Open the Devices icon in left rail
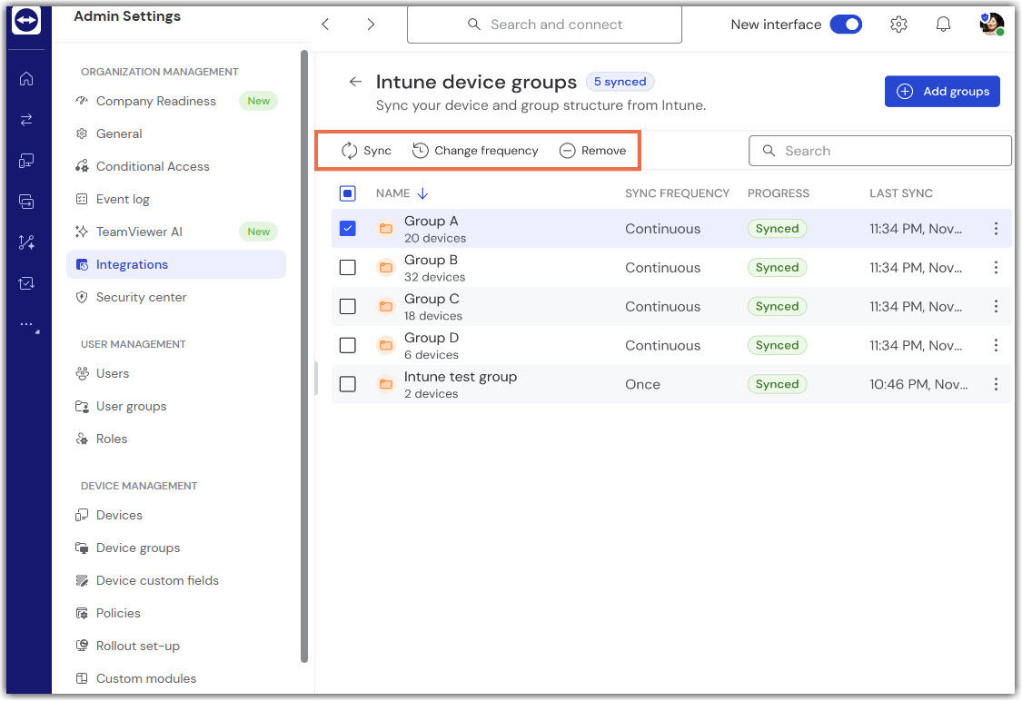The height and width of the screenshot is (701, 1022). point(26,161)
